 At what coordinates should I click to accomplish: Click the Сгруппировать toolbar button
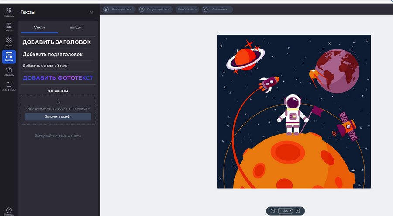click(155, 10)
